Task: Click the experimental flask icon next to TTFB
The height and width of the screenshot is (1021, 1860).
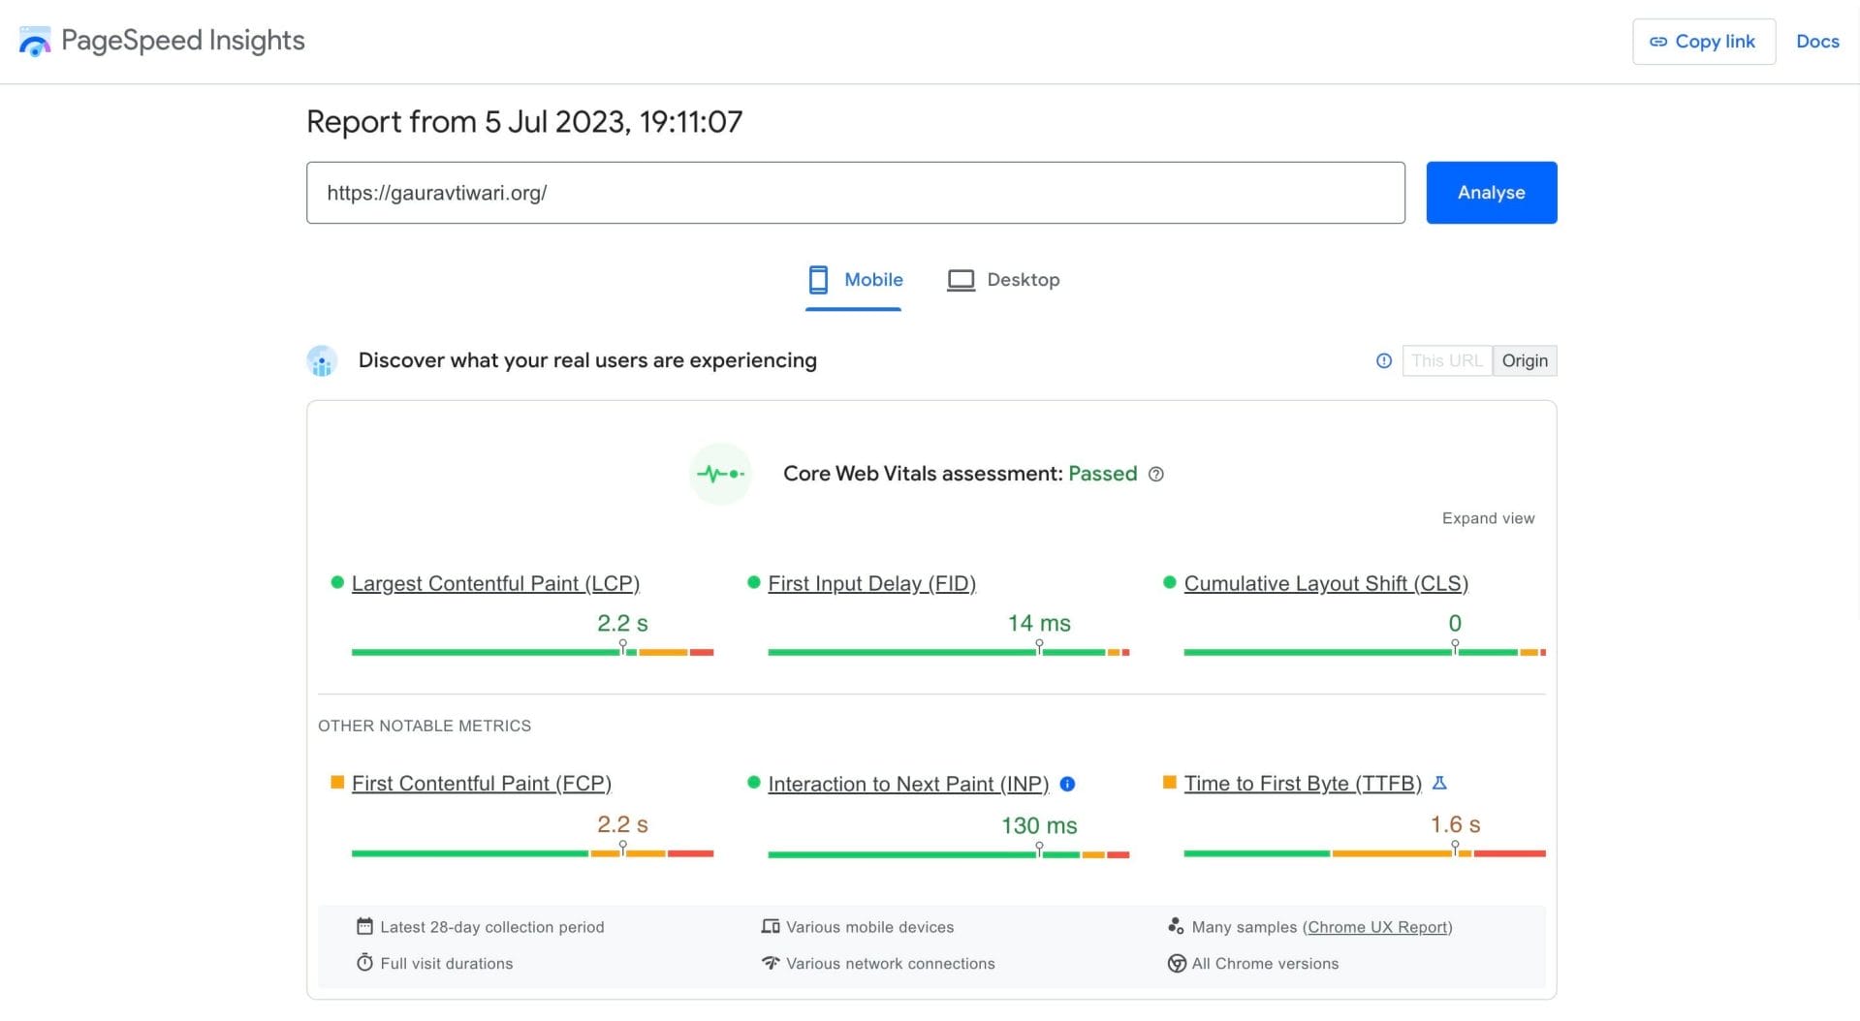Action: click(1440, 783)
